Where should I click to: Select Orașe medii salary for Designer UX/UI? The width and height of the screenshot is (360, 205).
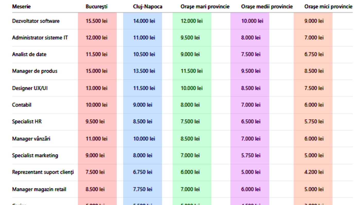coord(251,88)
